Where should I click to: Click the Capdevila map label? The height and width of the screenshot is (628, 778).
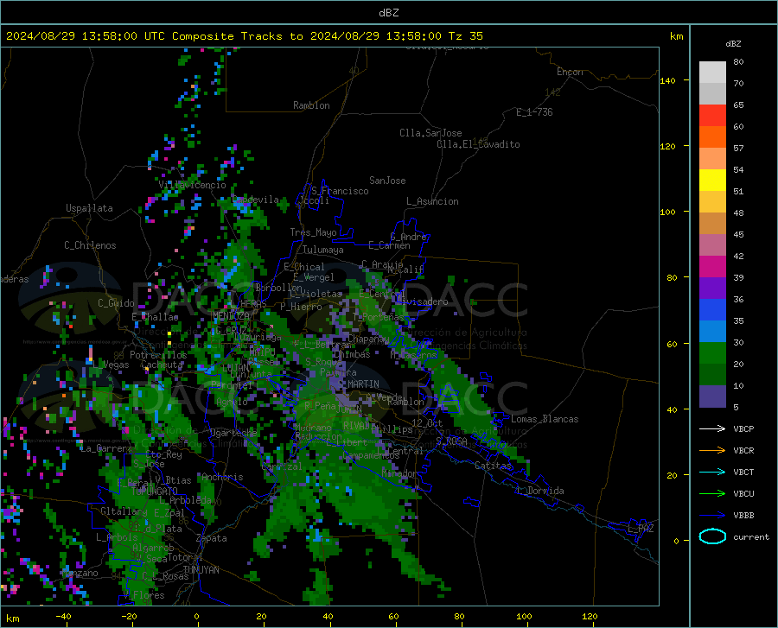[256, 200]
